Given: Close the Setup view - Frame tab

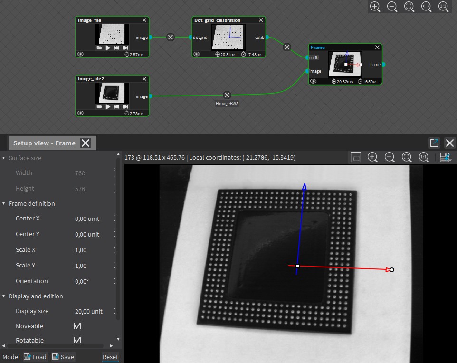Looking at the screenshot, I should point(86,143).
